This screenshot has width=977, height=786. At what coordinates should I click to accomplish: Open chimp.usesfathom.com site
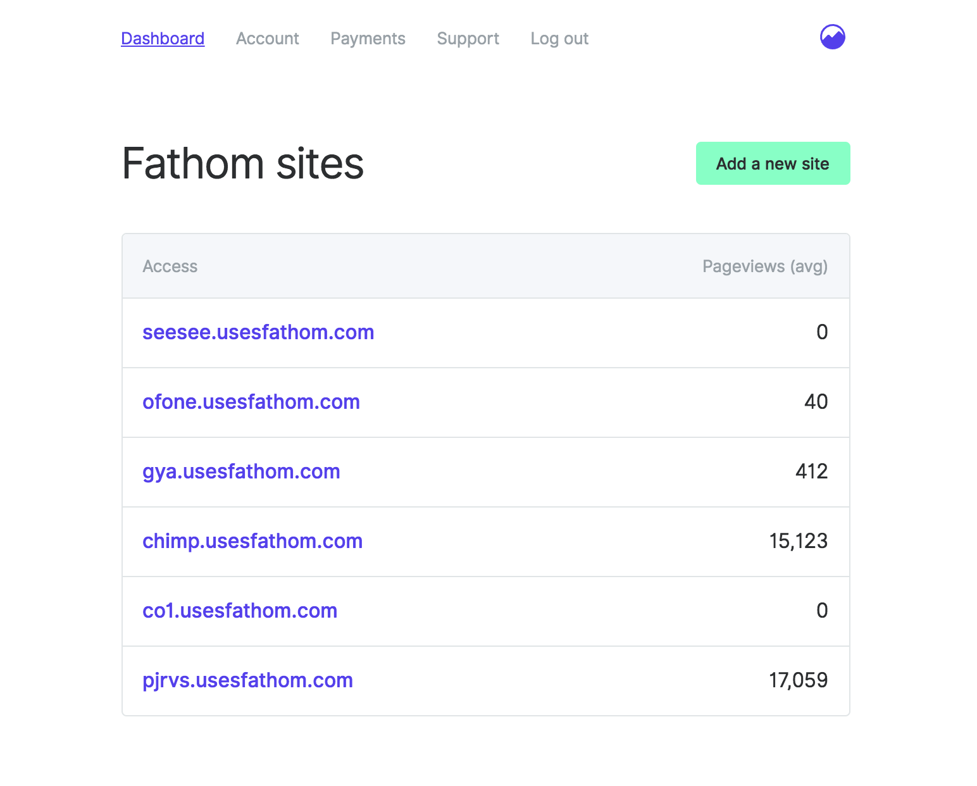coord(252,541)
